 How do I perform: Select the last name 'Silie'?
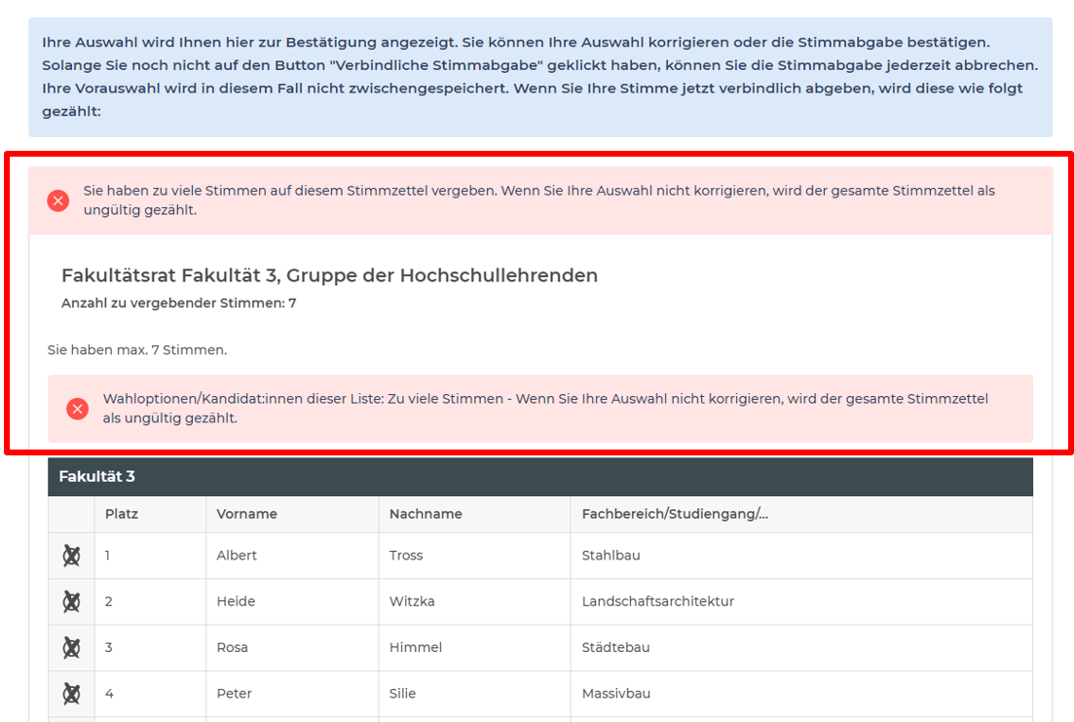403,693
